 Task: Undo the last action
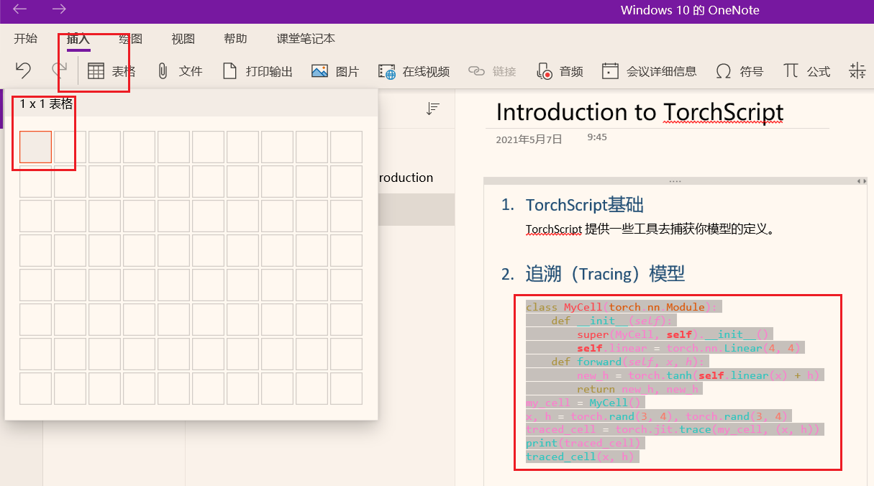23,69
